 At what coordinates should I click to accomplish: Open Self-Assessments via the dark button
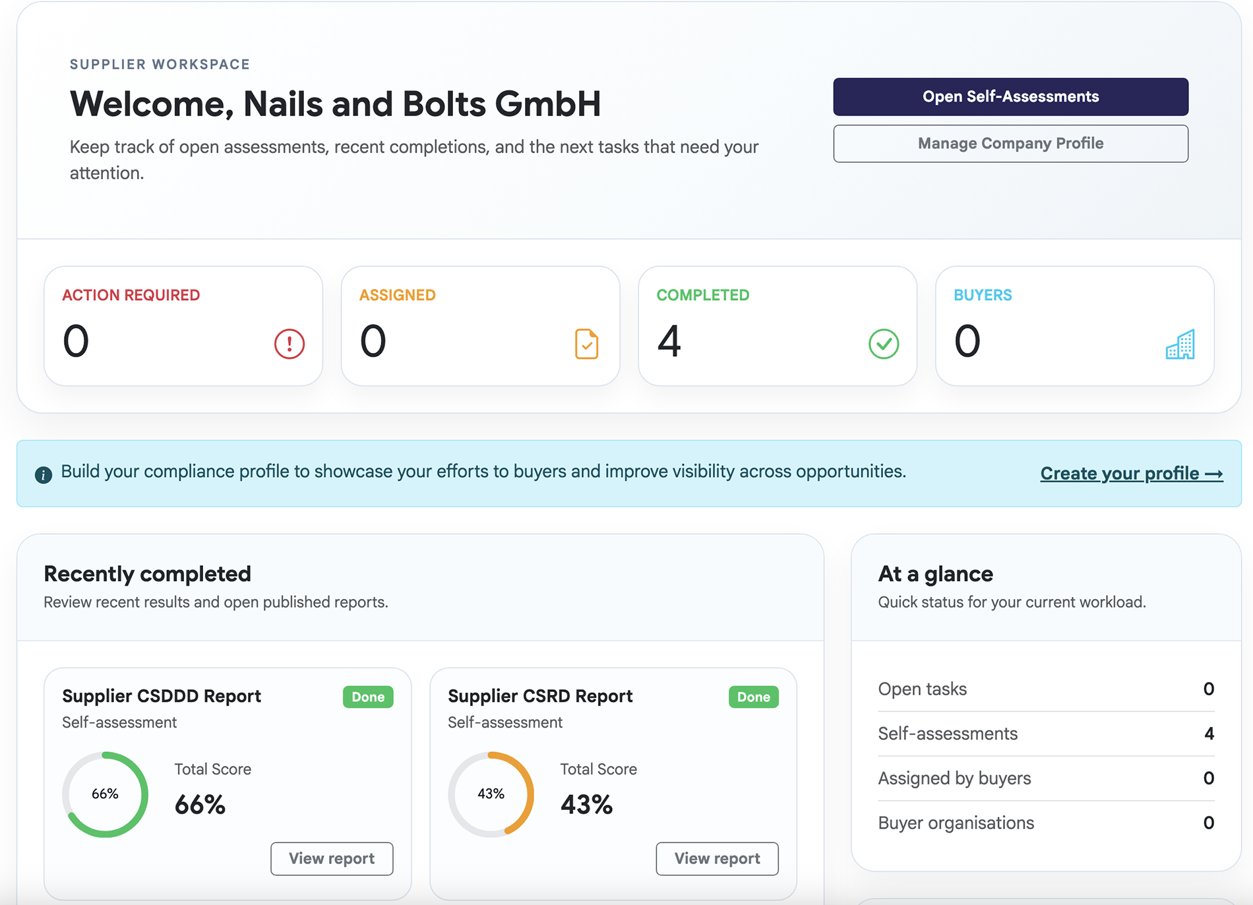(1010, 96)
